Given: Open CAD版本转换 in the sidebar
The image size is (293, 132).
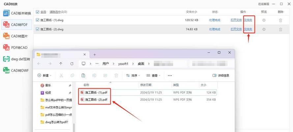Looking at the screenshot, I should pyautogui.click(x=17, y=14).
